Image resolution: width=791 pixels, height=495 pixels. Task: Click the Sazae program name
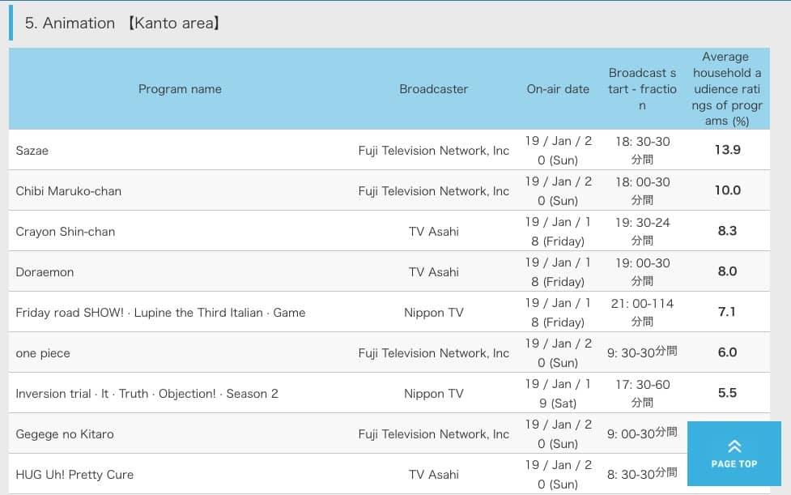point(32,151)
